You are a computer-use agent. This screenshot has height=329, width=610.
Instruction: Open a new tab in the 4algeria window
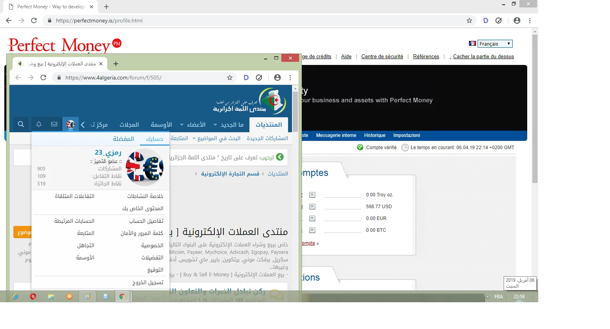tap(116, 64)
